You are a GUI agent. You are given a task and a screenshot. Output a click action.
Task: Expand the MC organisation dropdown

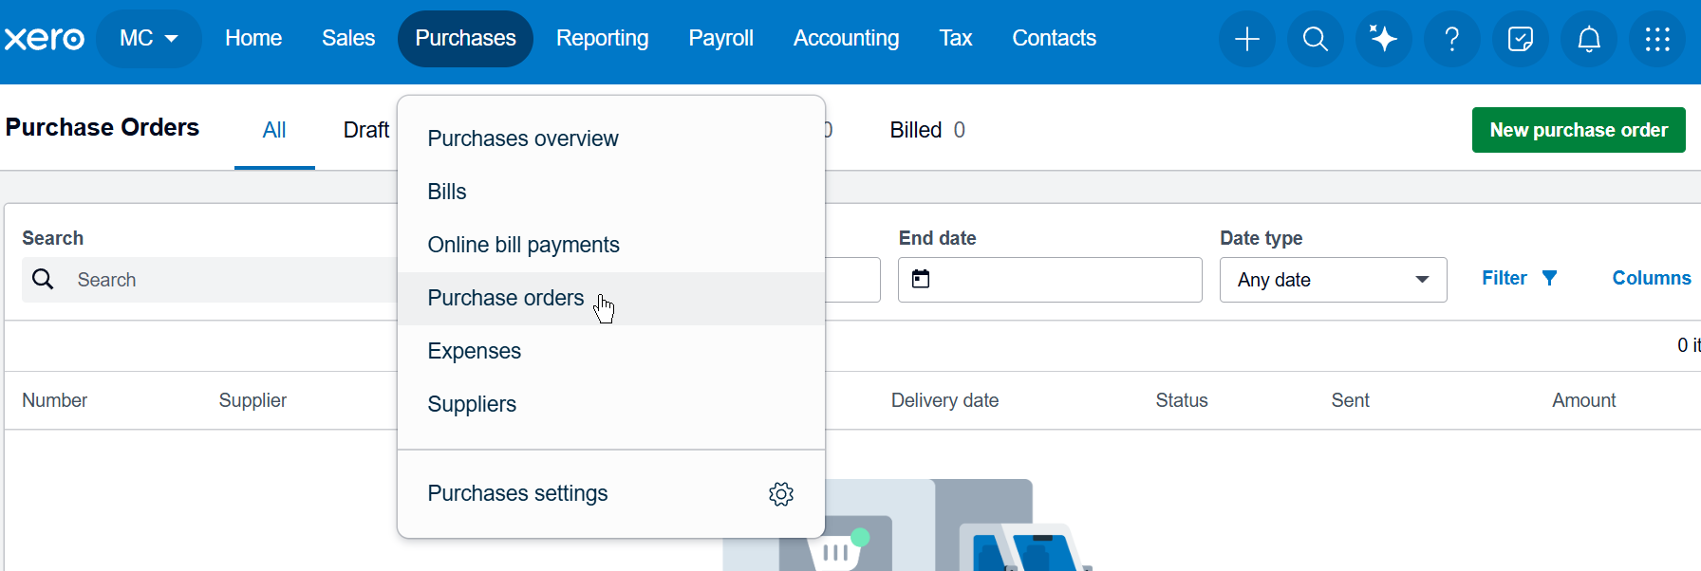148,39
